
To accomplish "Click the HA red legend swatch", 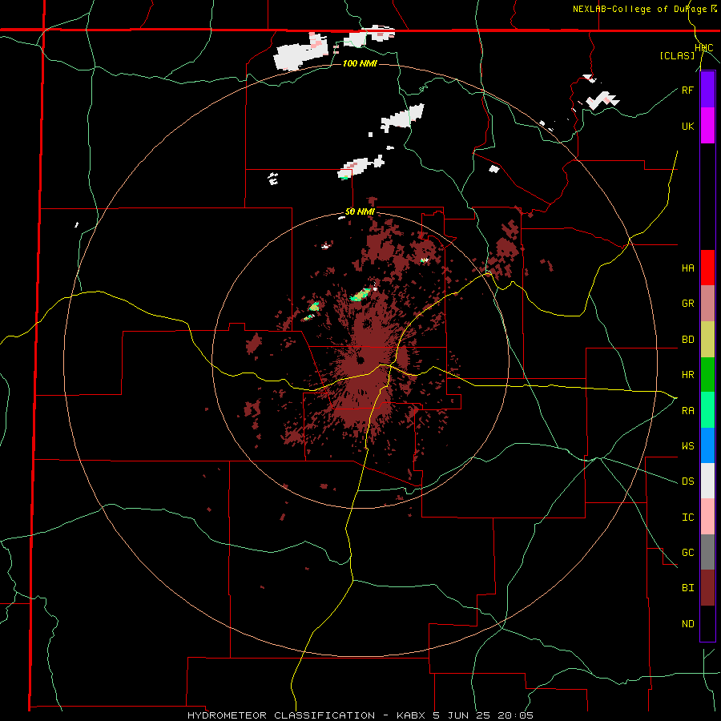I will (x=707, y=268).
